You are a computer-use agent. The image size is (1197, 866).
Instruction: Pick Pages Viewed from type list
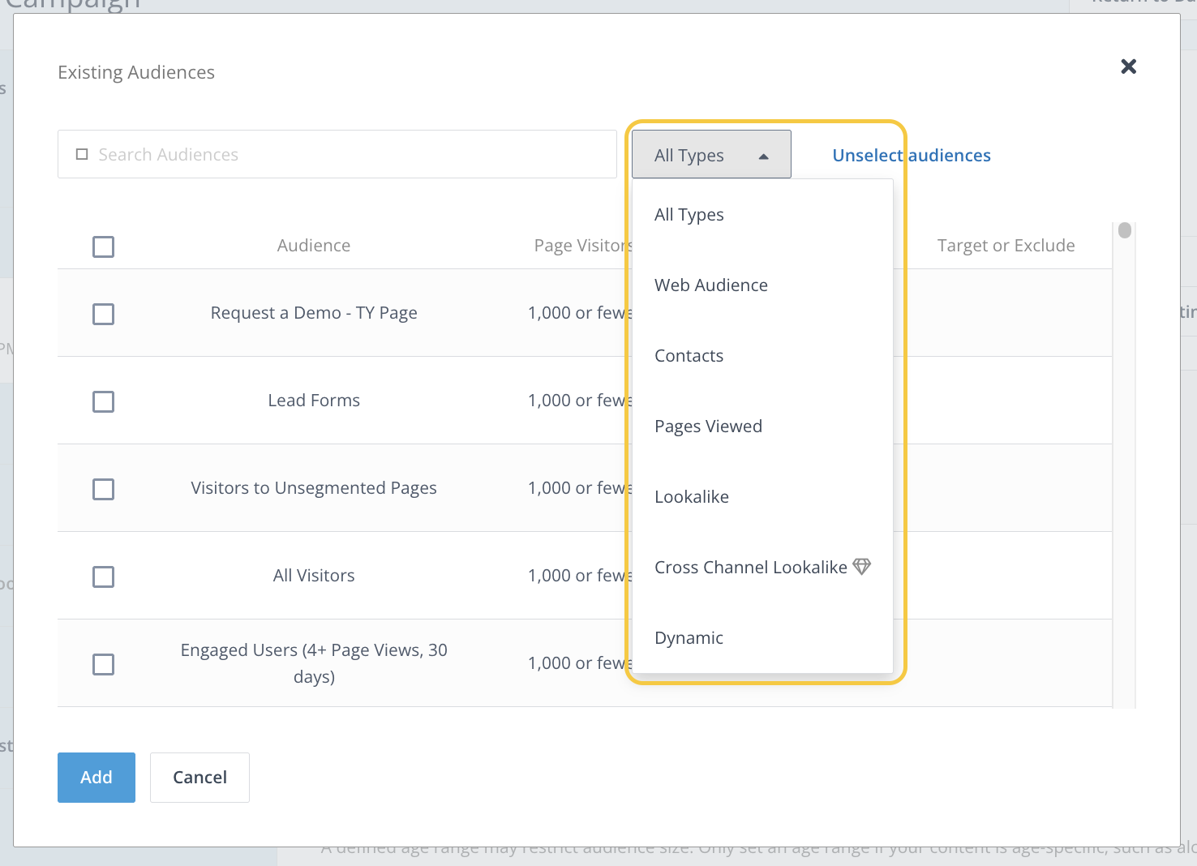click(x=709, y=427)
